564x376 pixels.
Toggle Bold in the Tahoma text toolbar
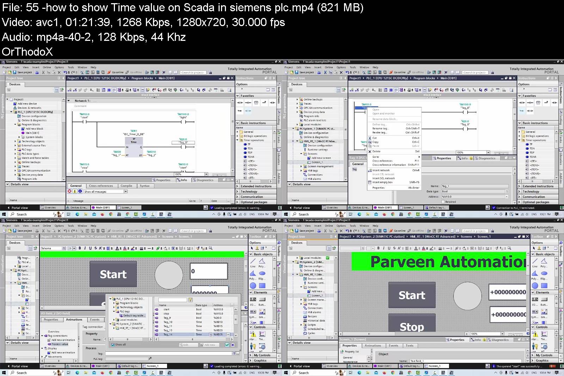80,248
